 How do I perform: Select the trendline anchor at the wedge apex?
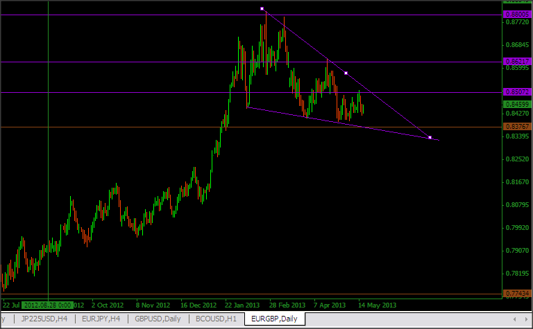point(430,138)
